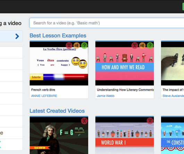Click 'French verb être' lesson title
The width and height of the screenshot is (184, 154).
coord(43,90)
